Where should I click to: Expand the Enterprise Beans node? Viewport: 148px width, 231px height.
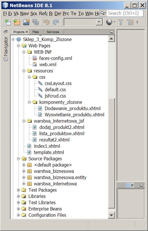tap(19, 209)
